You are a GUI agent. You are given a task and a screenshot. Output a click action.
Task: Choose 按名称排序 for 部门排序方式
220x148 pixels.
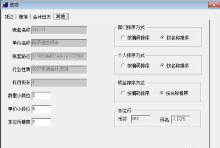click(162, 38)
